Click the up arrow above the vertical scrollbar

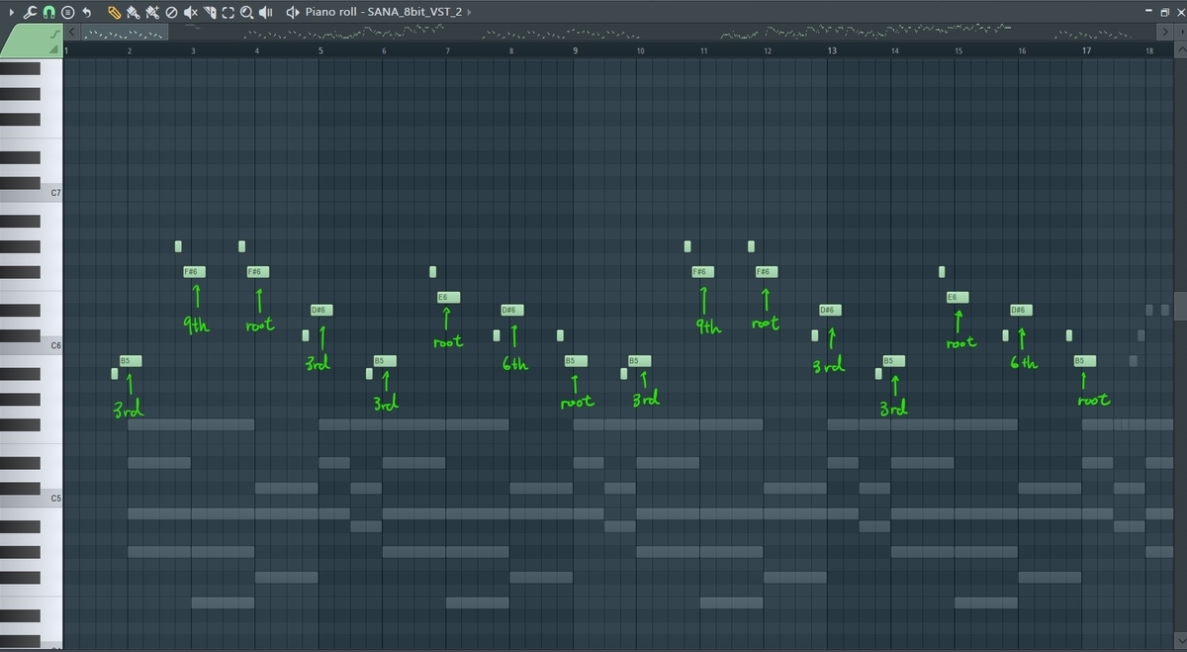1180,49
